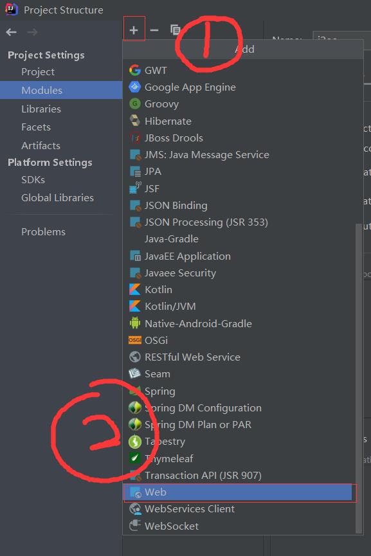Screen dimensions: 371x556
Task: Select Spring in the Add menu
Action: click(x=160, y=391)
